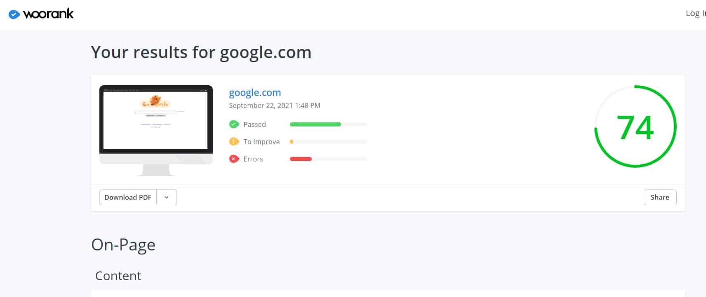Click the score ring around the 74
This screenshot has width=706, height=297.
pyautogui.click(x=635, y=87)
